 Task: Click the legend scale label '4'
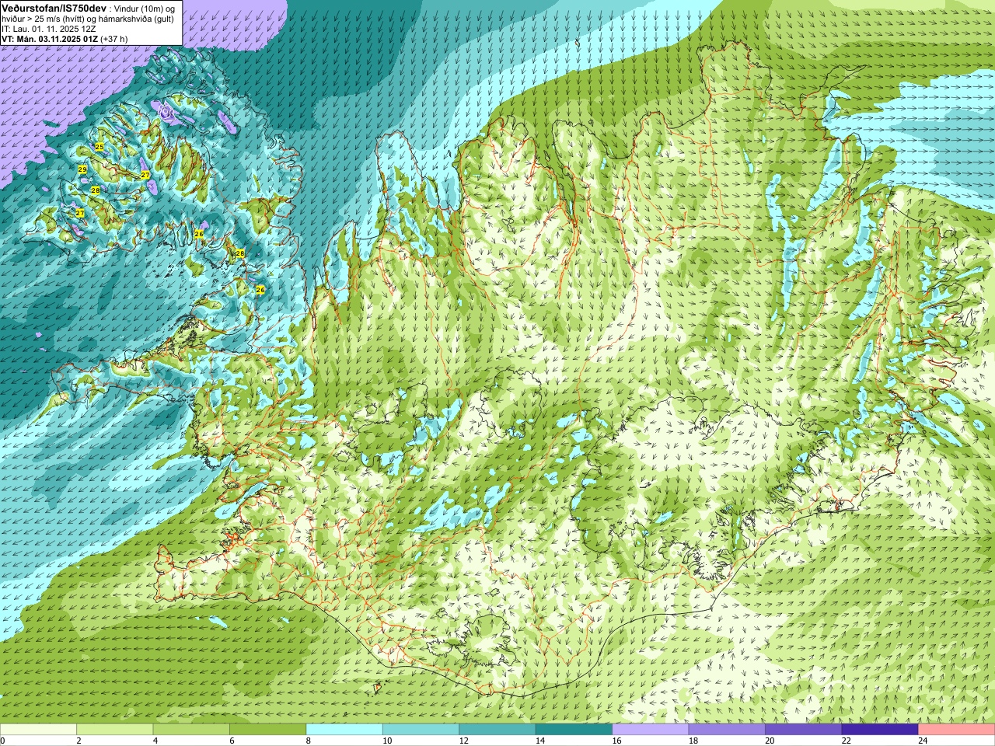click(155, 741)
